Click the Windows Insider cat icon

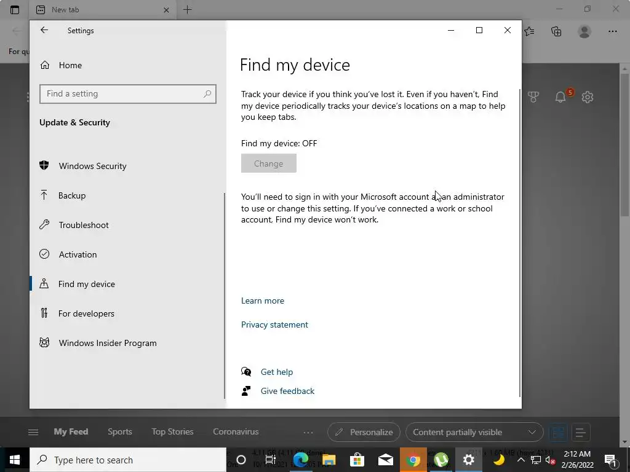[x=44, y=342]
